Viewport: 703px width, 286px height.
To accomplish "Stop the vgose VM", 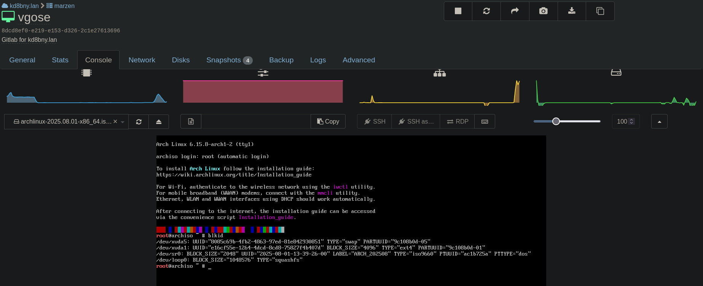I will (x=458, y=11).
